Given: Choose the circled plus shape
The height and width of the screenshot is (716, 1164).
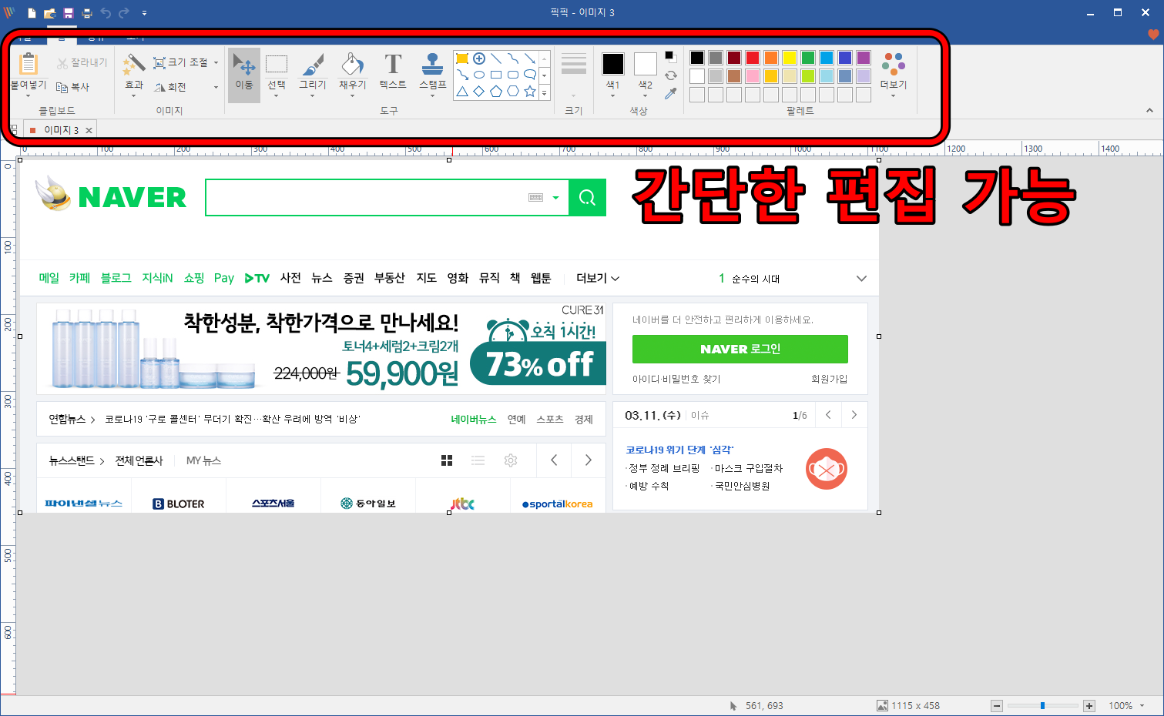Looking at the screenshot, I should 479,59.
